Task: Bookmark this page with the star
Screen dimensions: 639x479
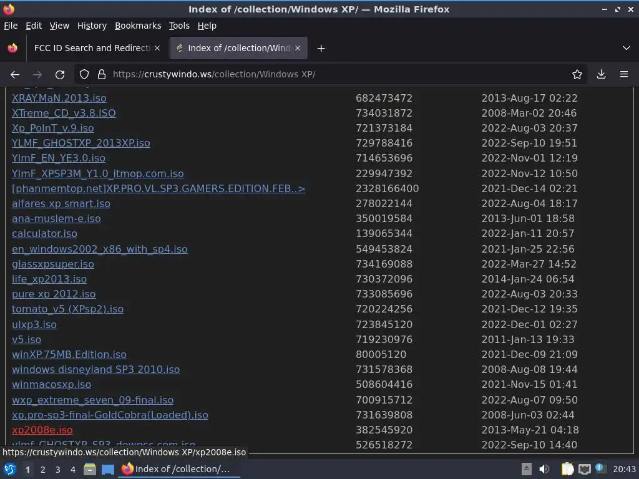Action: 577,75
